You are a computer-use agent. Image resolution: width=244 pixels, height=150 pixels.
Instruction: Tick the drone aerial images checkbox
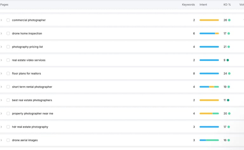point(8,140)
